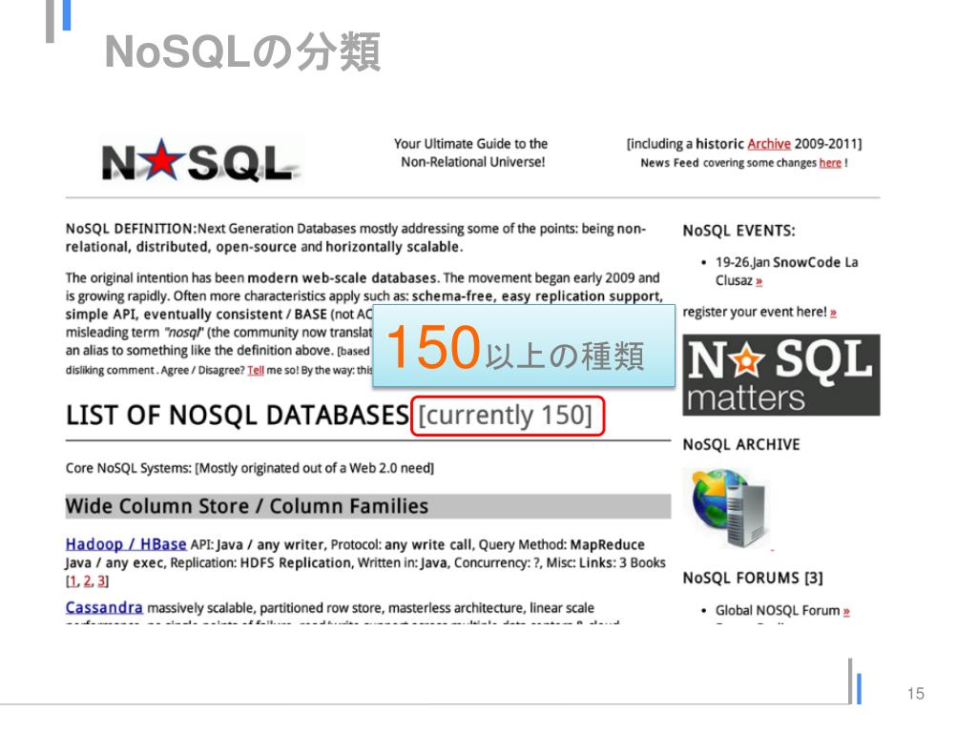Open Hadoop book reference link 1
This screenshot has width=977, height=732.
click(73, 581)
